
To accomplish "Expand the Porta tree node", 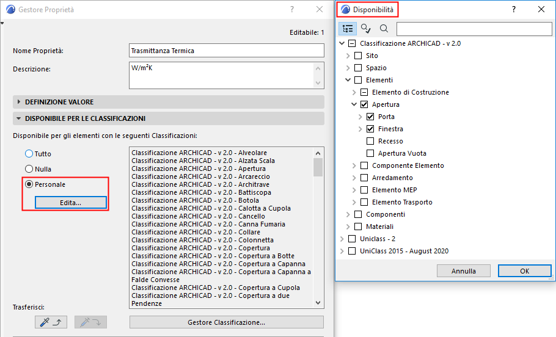I will (x=360, y=117).
